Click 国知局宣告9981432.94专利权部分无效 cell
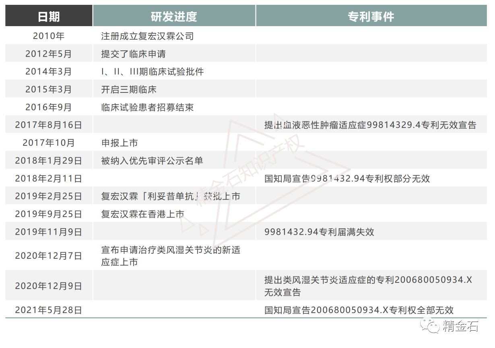The height and width of the screenshot is (348, 495). pos(371,178)
